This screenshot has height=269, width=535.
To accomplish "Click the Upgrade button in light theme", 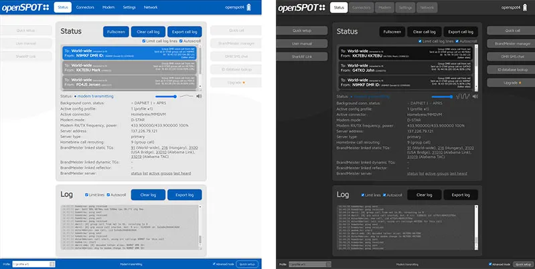I will tap(236, 83).
